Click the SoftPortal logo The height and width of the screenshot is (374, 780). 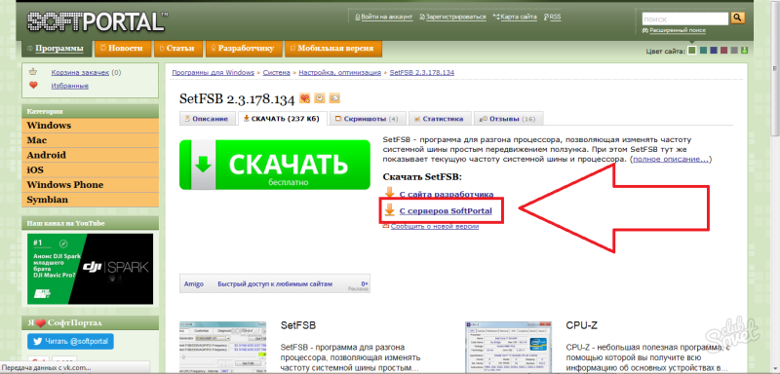(97, 21)
